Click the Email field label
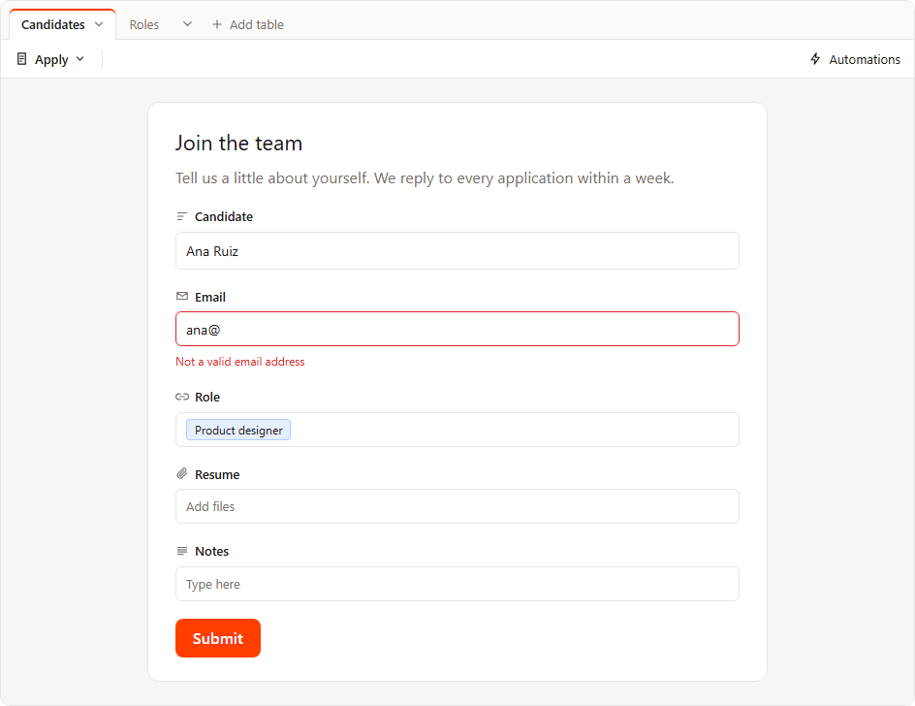915x706 pixels. tap(210, 297)
